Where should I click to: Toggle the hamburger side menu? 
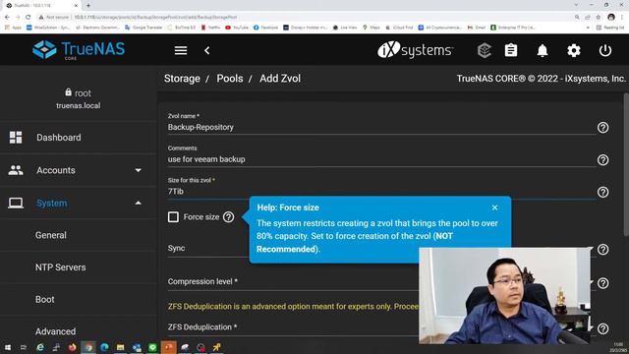pos(181,50)
